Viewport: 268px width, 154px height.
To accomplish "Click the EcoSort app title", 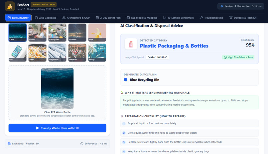I will pyautogui.click(x=23, y=5).
